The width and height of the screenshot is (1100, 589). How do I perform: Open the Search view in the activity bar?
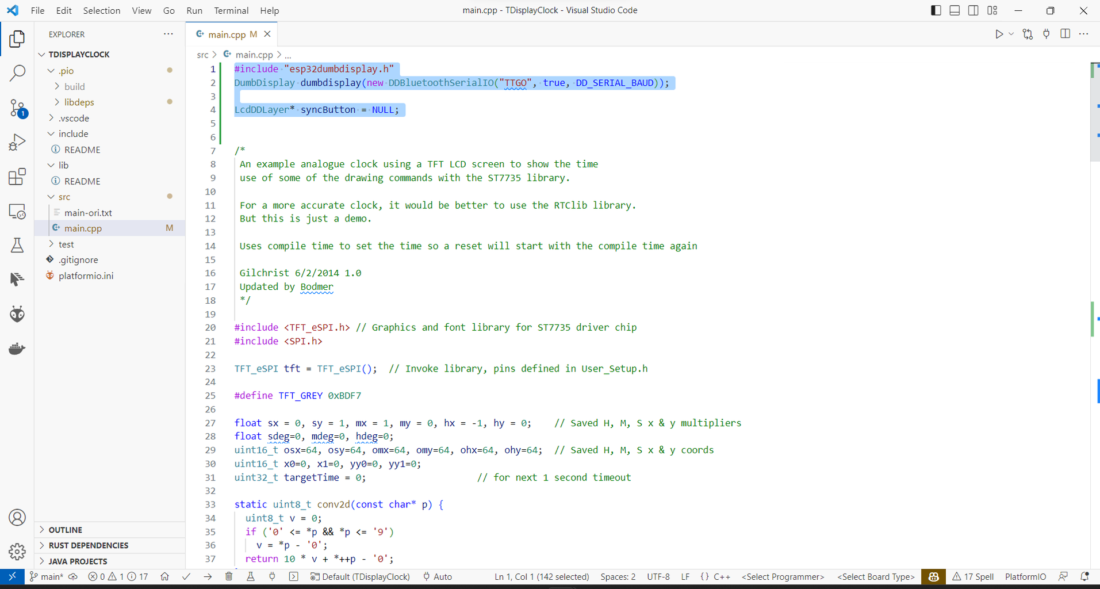[x=17, y=73]
